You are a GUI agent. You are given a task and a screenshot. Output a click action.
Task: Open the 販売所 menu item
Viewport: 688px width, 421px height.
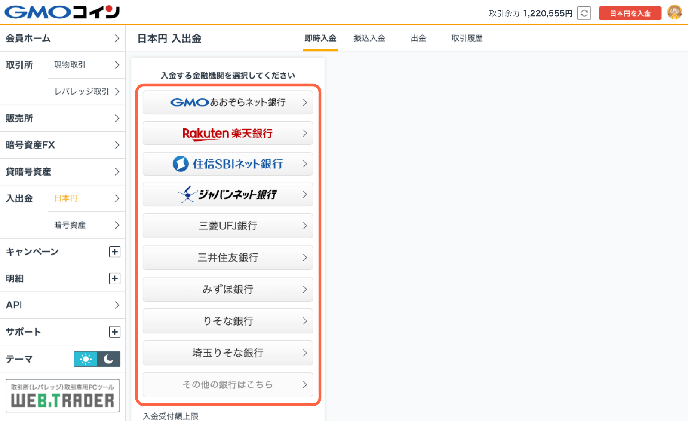pos(63,118)
